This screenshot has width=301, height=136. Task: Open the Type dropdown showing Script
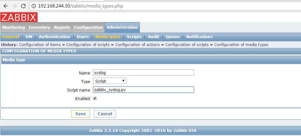(x=109, y=81)
